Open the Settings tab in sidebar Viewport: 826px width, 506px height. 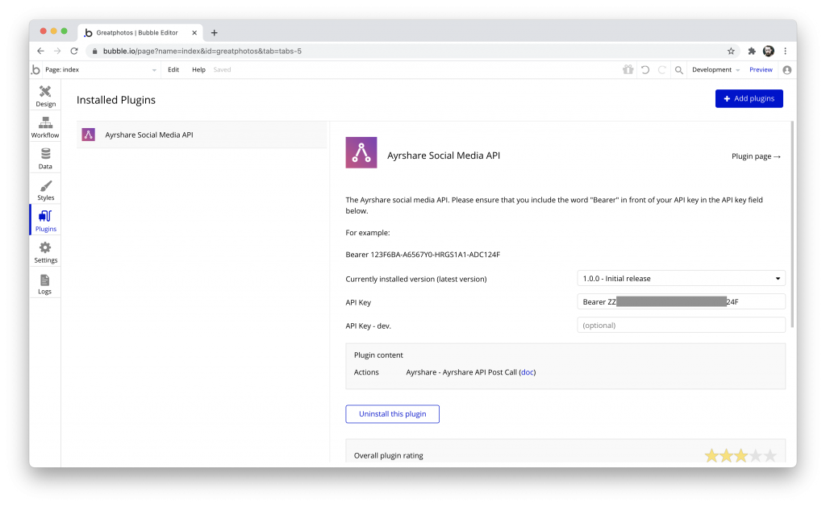coord(45,252)
